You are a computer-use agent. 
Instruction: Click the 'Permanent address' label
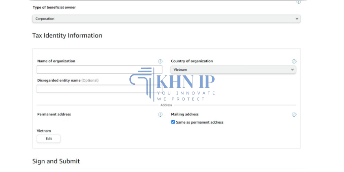point(54,114)
